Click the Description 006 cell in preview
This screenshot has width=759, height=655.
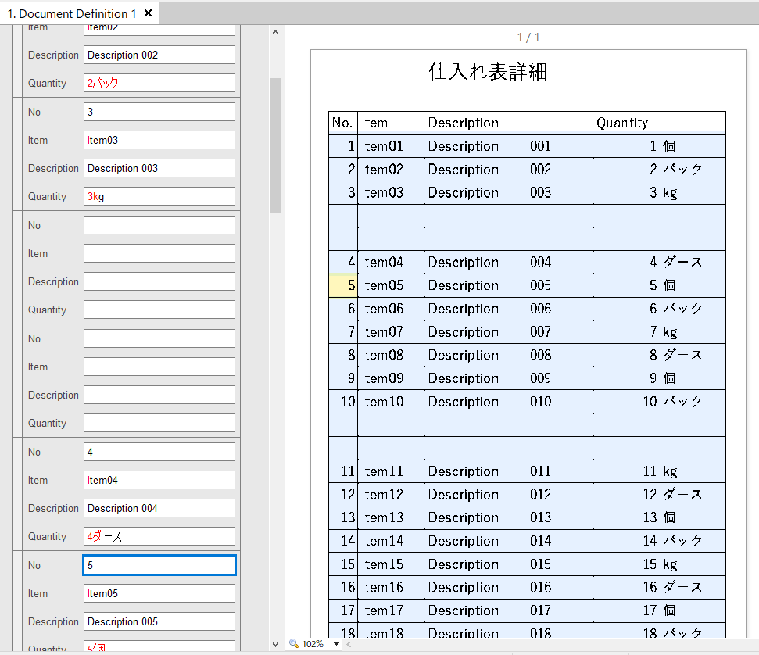click(508, 309)
